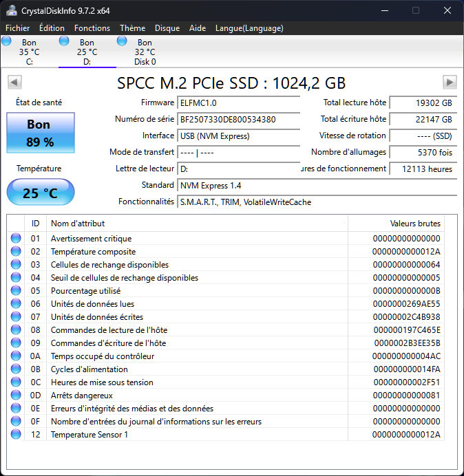Open the Fonctions menu

click(92, 28)
